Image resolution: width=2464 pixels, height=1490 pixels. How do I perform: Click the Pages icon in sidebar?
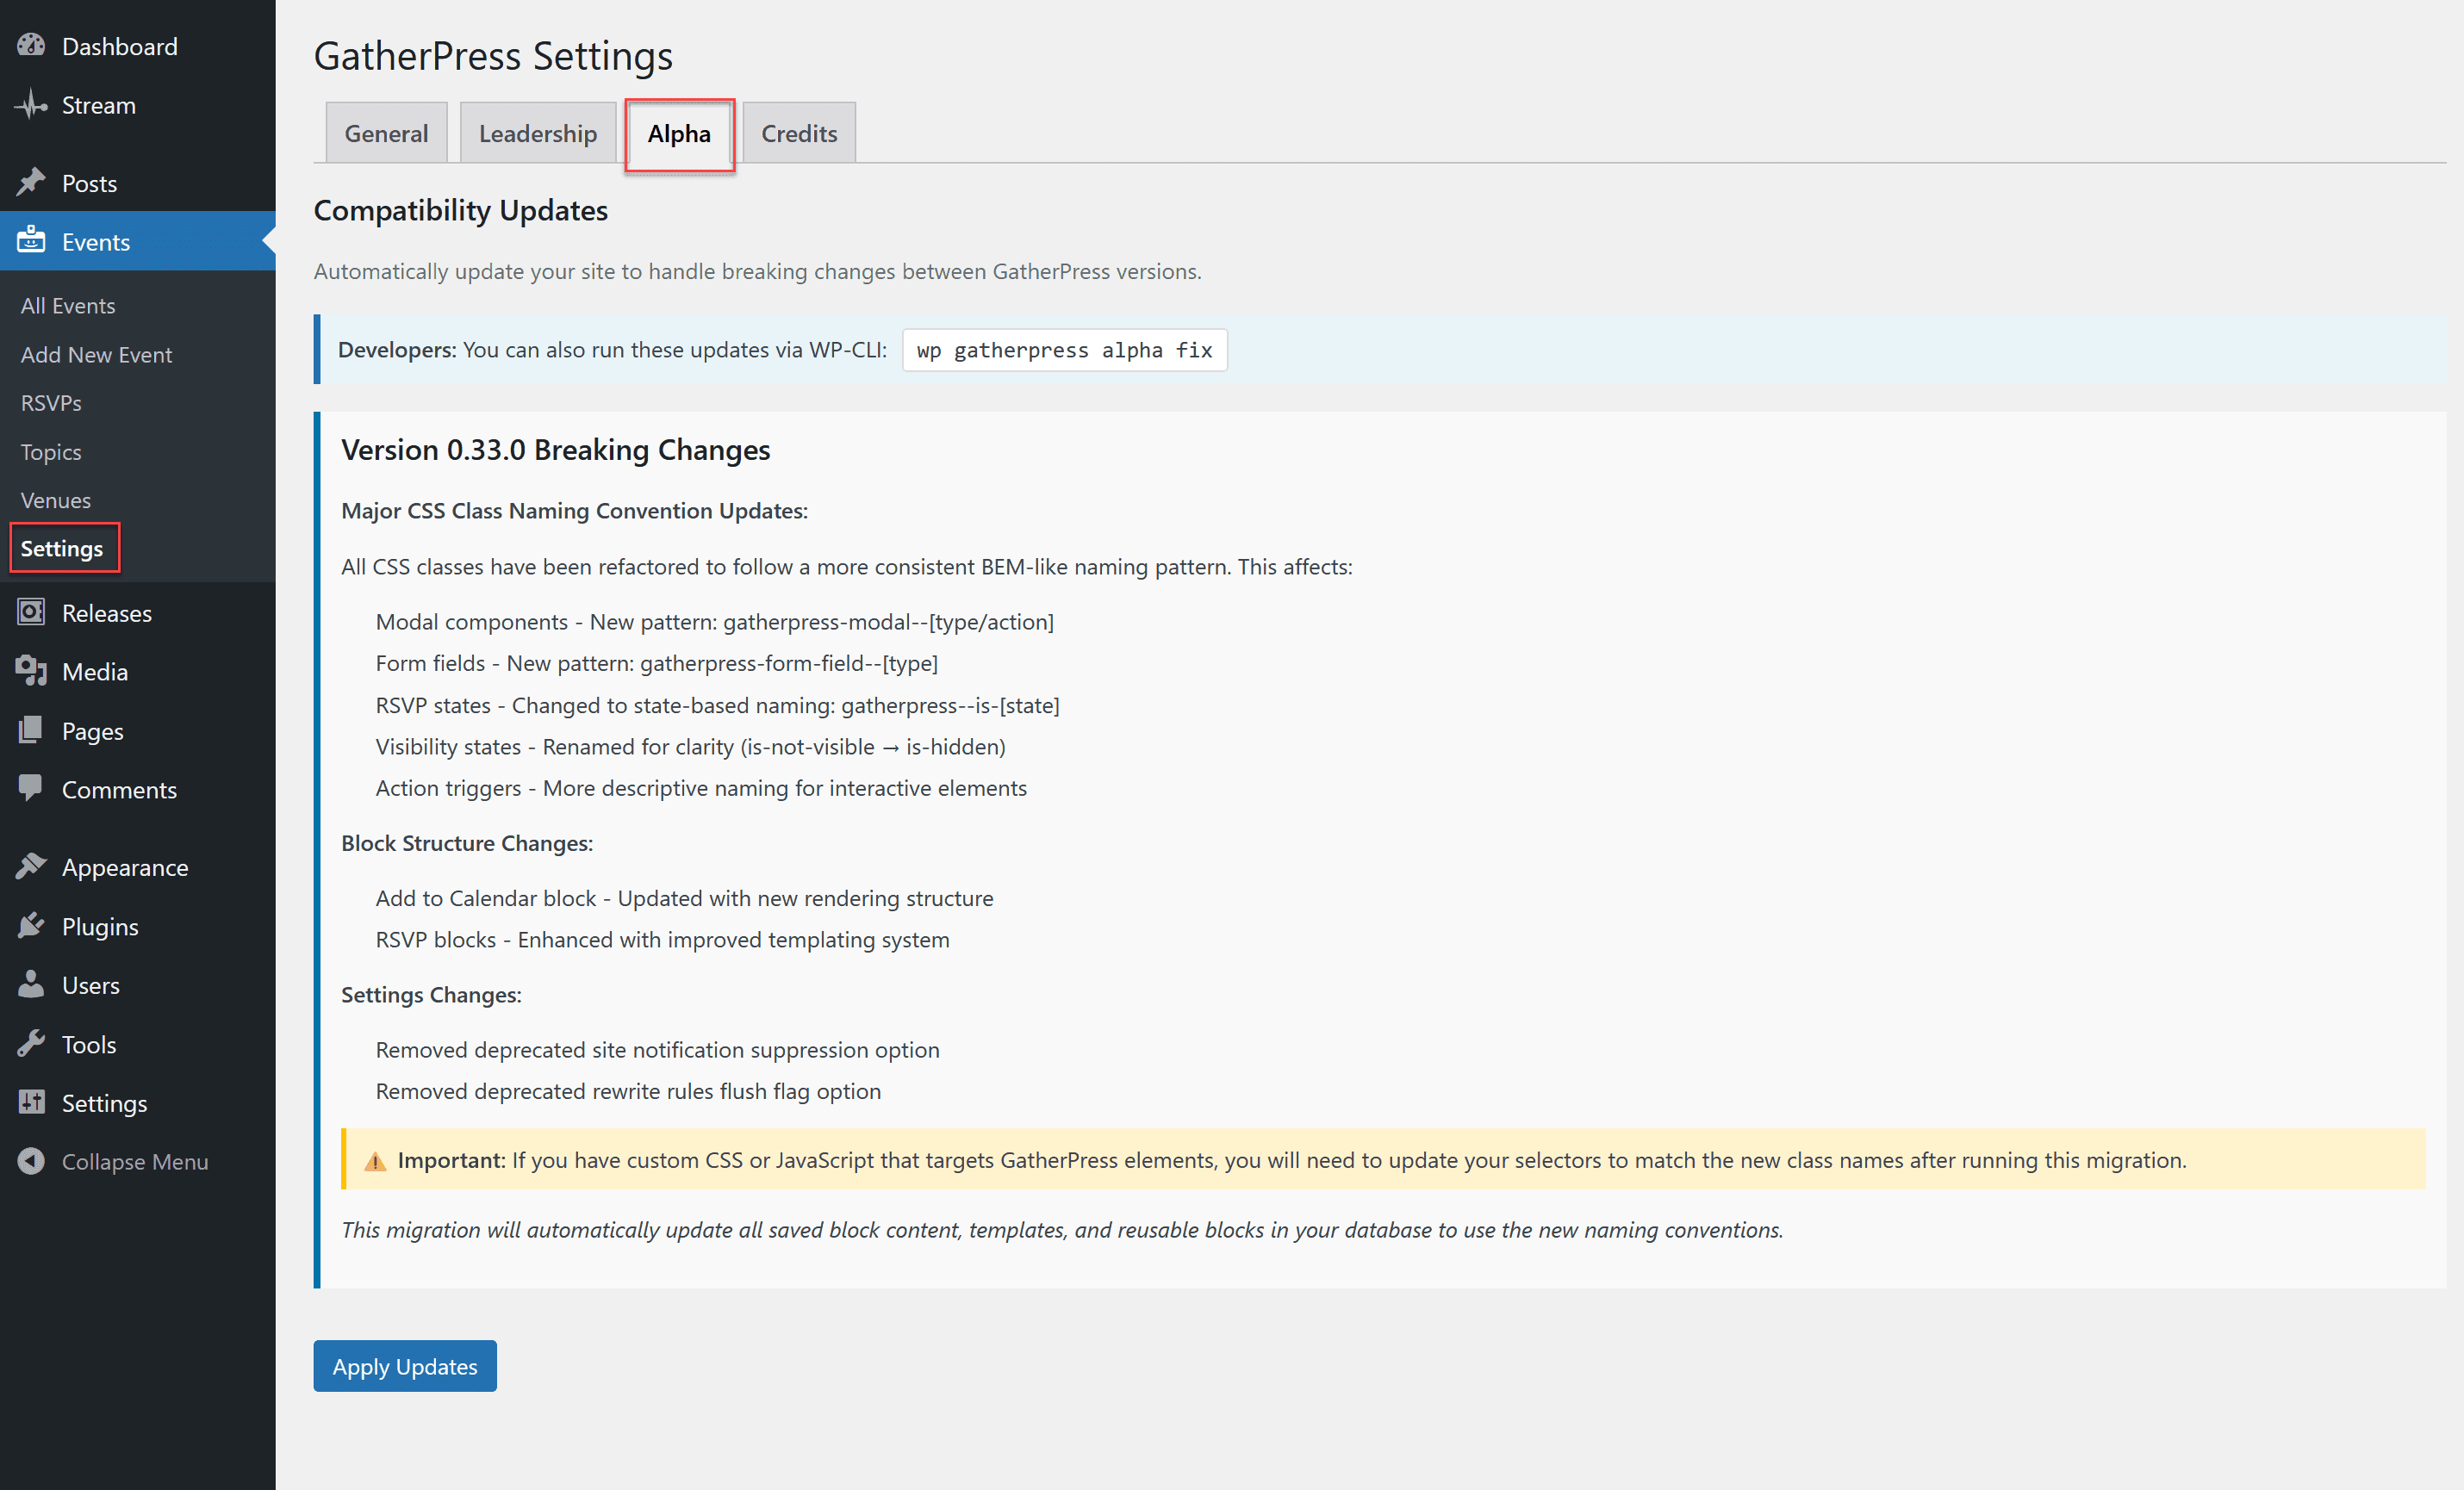pos(31,730)
